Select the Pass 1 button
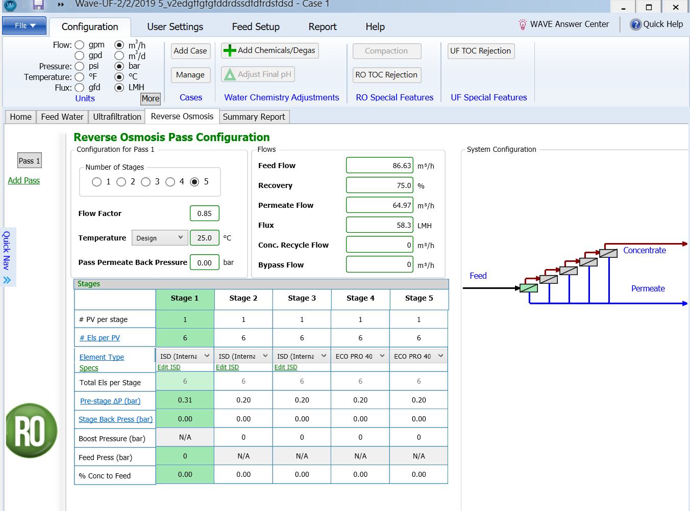The height and width of the screenshot is (511, 690). point(29,161)
